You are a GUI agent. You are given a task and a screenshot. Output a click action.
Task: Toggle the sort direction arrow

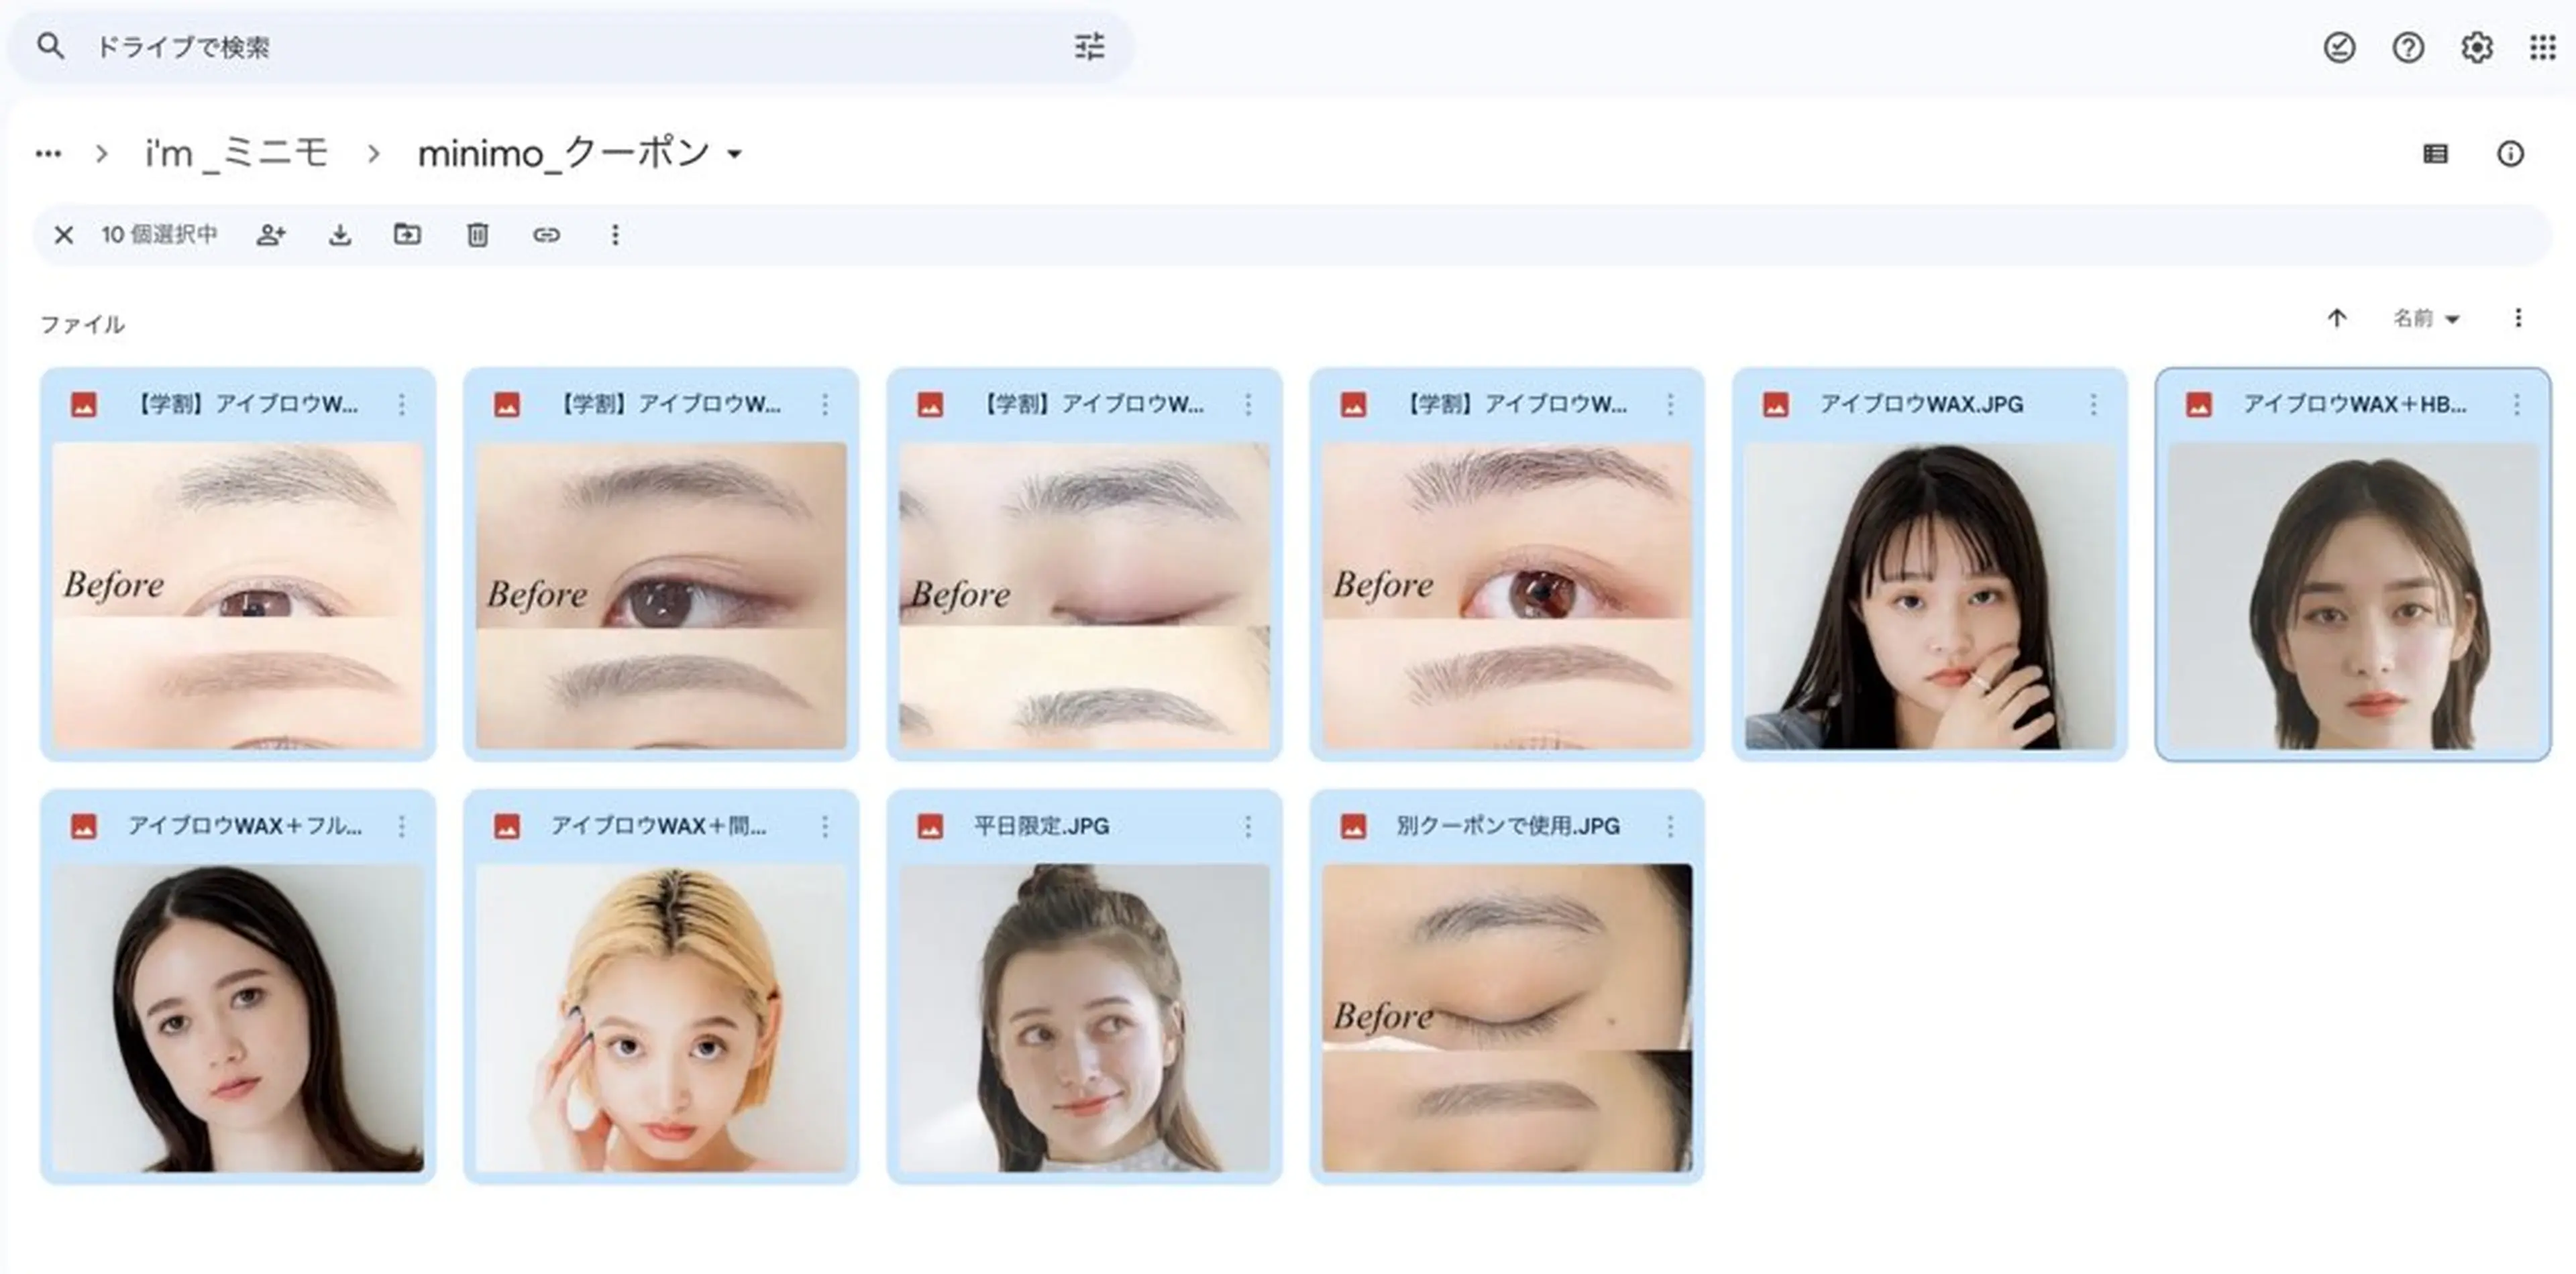[2336, 318]
